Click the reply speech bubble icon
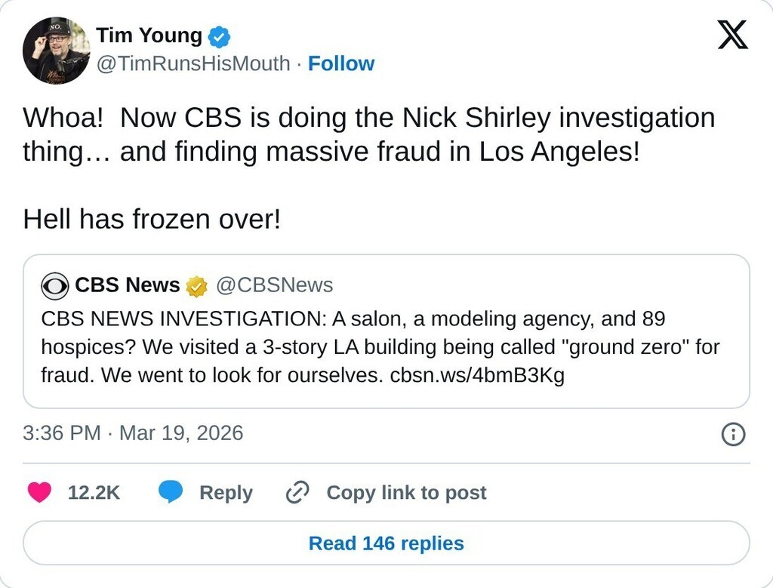The width and height of the screenshot is (773, 588). [x=171, y=493]
